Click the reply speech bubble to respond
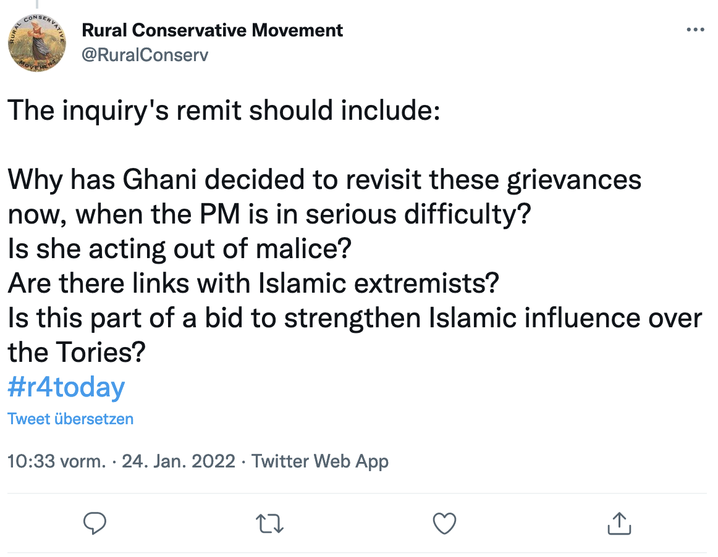 (x=95, y=523)
